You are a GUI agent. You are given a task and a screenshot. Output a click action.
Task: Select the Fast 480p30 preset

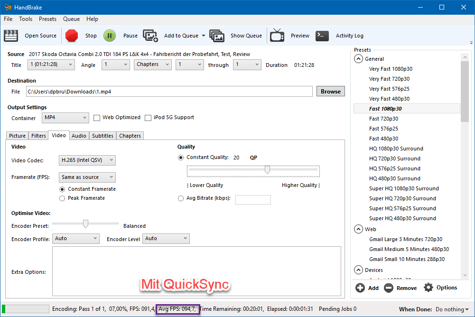[383, 139]
